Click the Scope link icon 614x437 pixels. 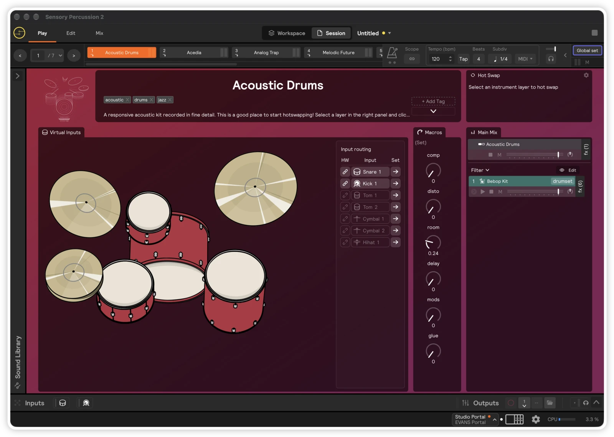click(412, 59)
